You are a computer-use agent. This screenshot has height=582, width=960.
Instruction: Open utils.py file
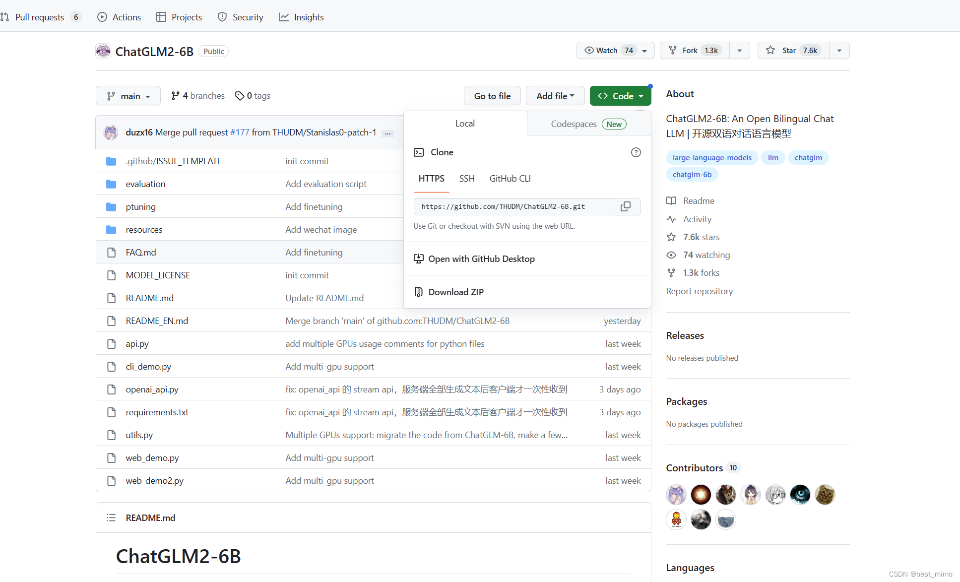coord(139,435)
